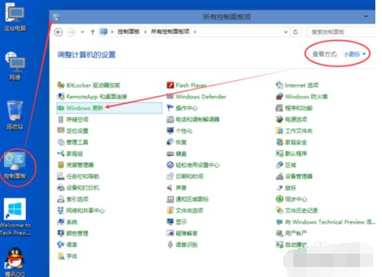Image resolution: width=382 pixels, height=277 pixels.
Task: Open 设备和打印机 icon
Action: click(61, 188)
